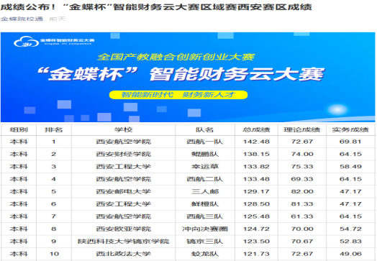
Task: Open the 金蝶院校通 account link
Action: pos(22,19)
